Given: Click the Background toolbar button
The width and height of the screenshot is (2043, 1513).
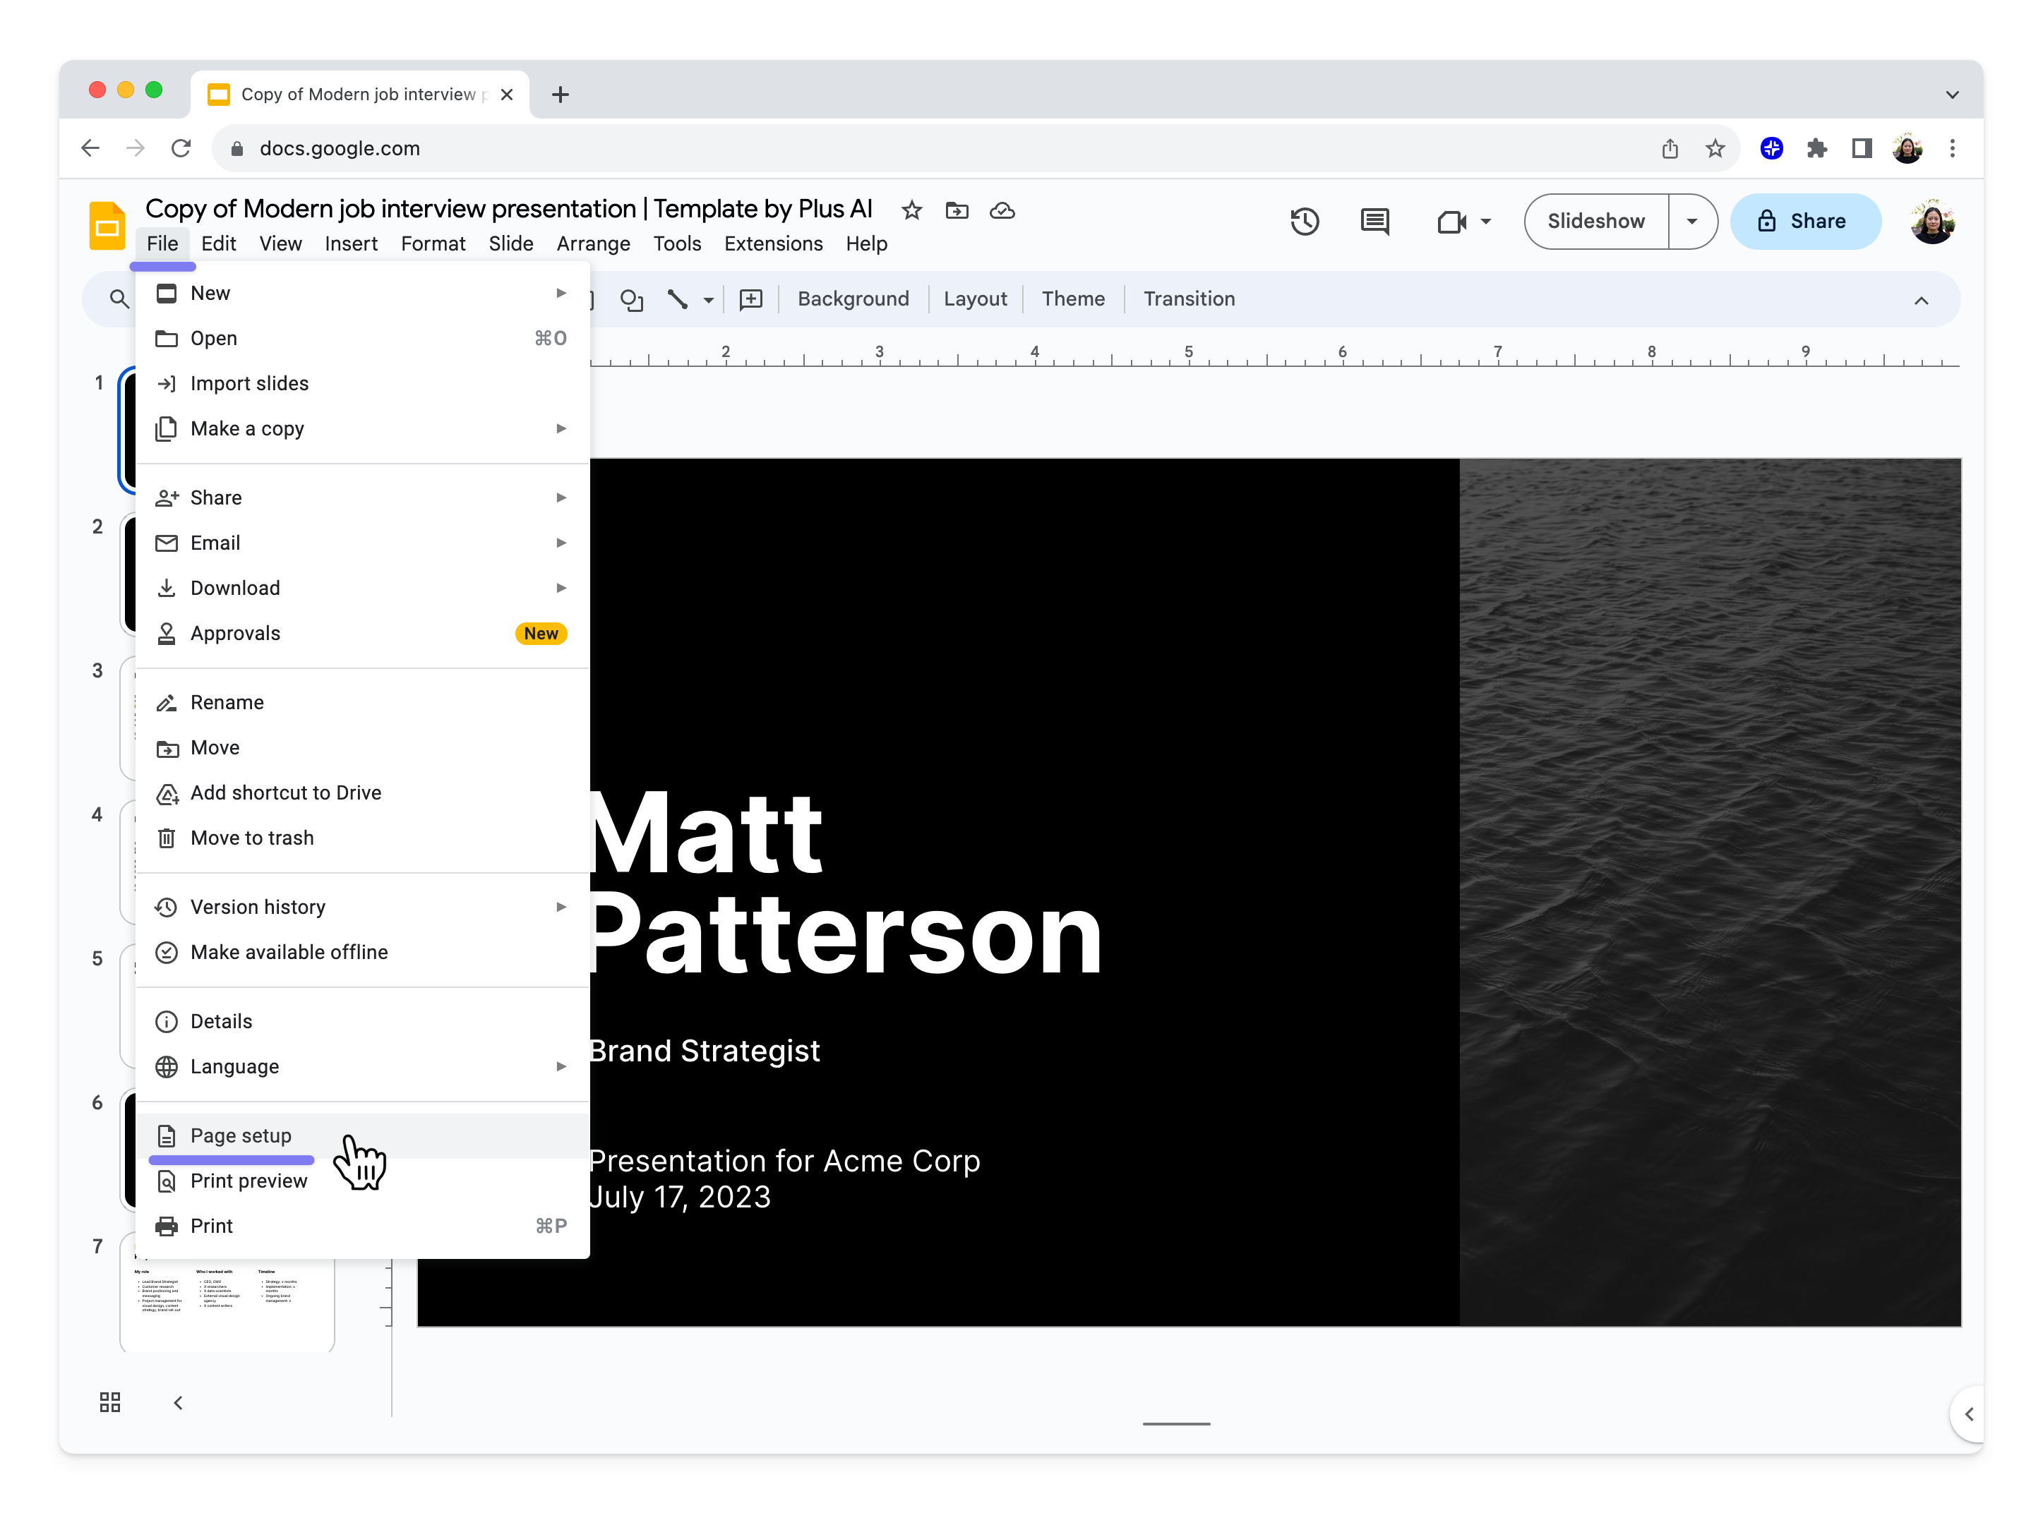Looking at the screenshot, I should [x=853, y=299].
